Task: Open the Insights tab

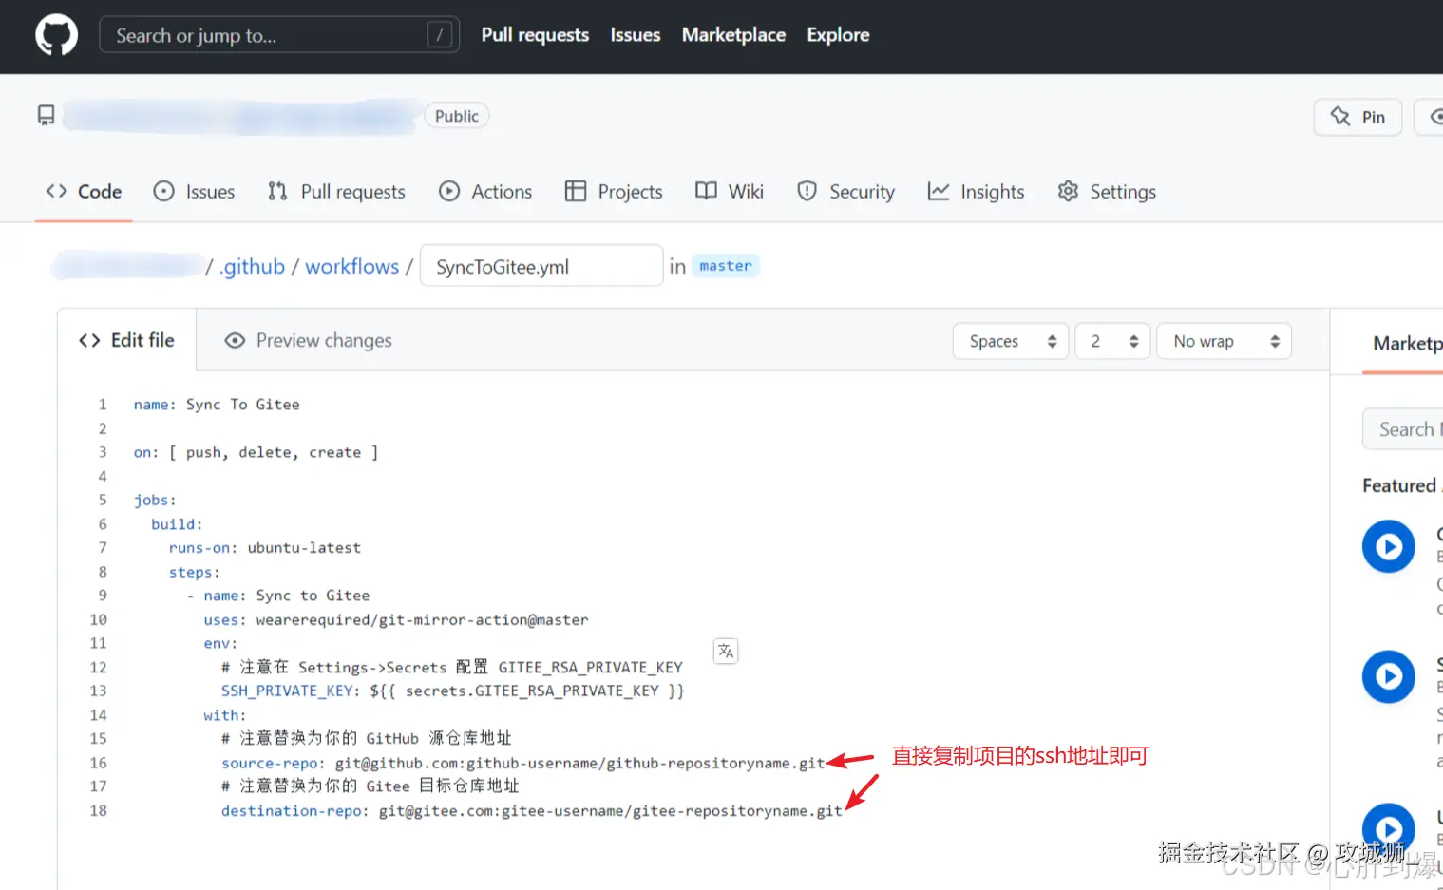Action: click(976, 192)
